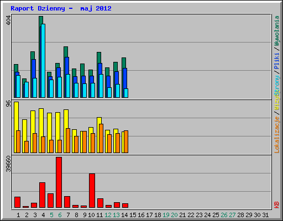
Task: Click the middle chart scale value 96
Action: [8, 103]
